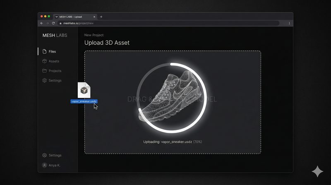Viewport: 331px width, 185px height.
Task: Open the Files section icon
Action: [44, 52]
